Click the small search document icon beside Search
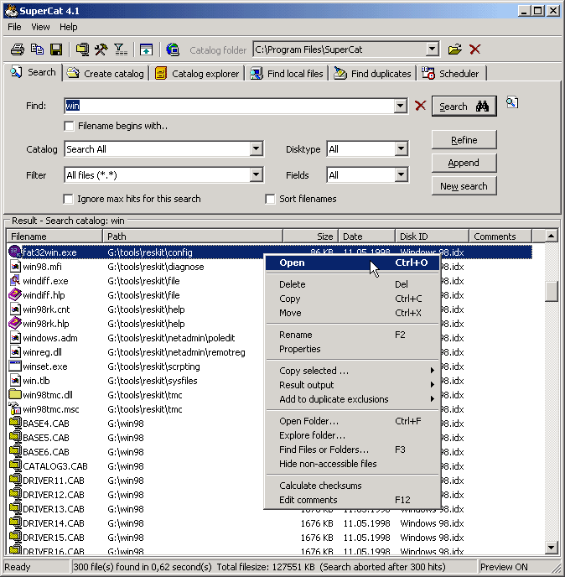 pos(511,102)
